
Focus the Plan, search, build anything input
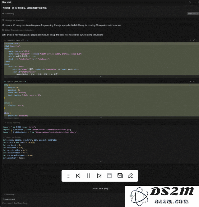click(x=15, y=203)
